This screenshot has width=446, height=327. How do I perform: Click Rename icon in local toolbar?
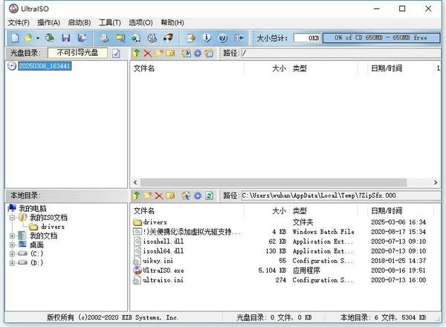pyautogui.click(x=170, y=195)
